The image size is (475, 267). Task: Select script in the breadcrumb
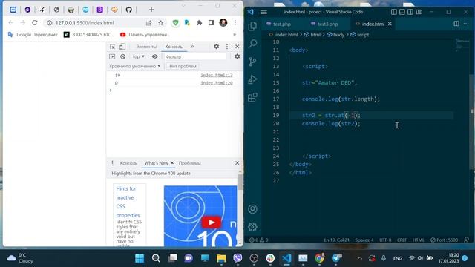click(x=360, y=35)
